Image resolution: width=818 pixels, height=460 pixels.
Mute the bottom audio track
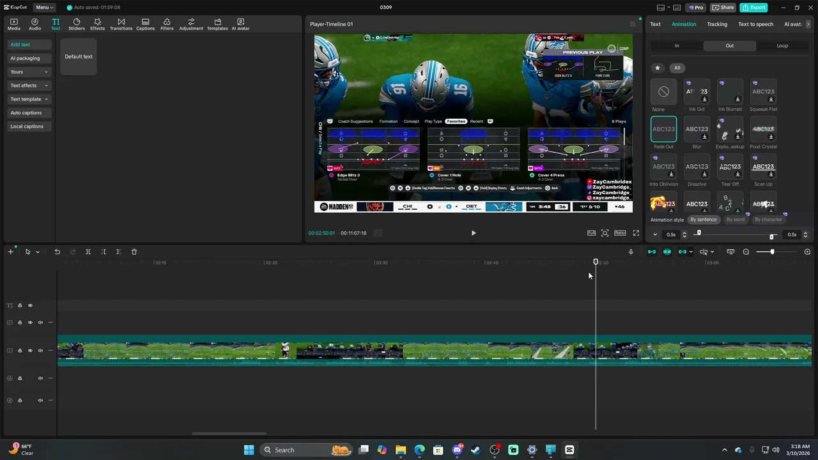coord(40,401)
